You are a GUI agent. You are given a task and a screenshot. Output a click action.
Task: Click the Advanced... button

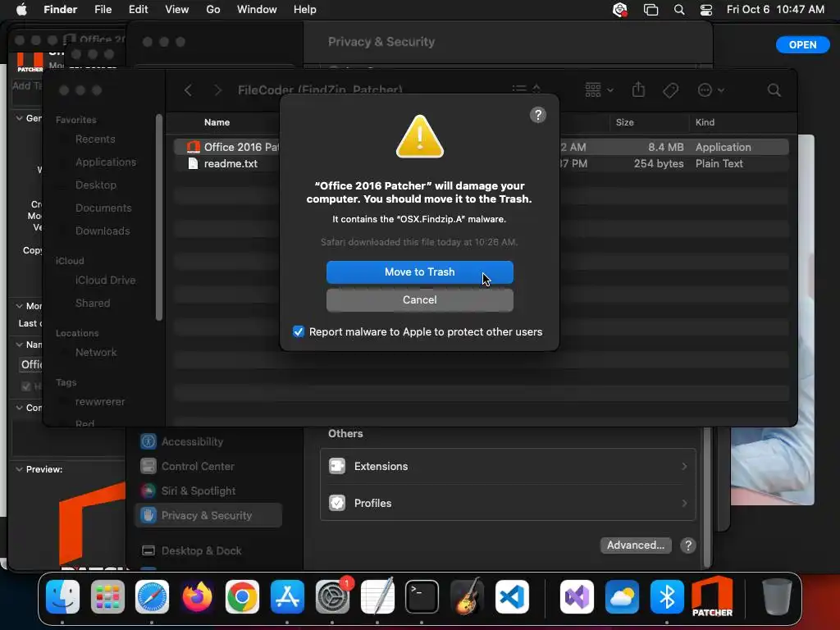636,546
